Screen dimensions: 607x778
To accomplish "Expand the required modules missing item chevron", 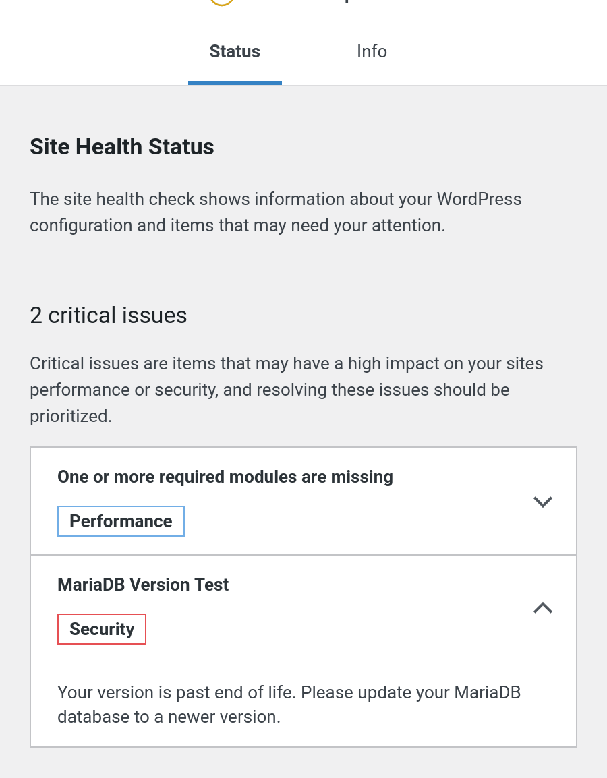I will click(x=543, y=502).
